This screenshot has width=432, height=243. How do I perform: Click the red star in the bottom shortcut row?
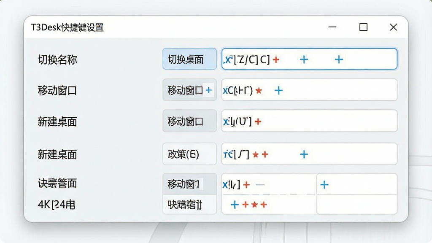[254, 205]
